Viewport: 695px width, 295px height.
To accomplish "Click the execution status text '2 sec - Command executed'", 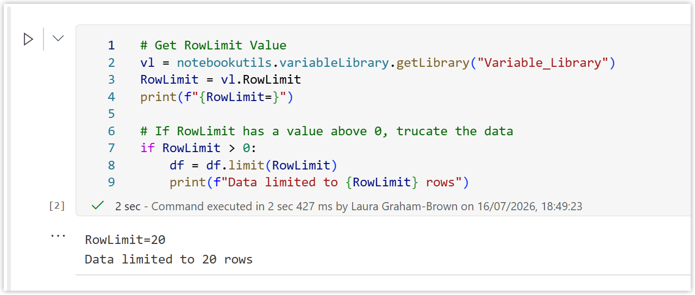I will point(348,206).
